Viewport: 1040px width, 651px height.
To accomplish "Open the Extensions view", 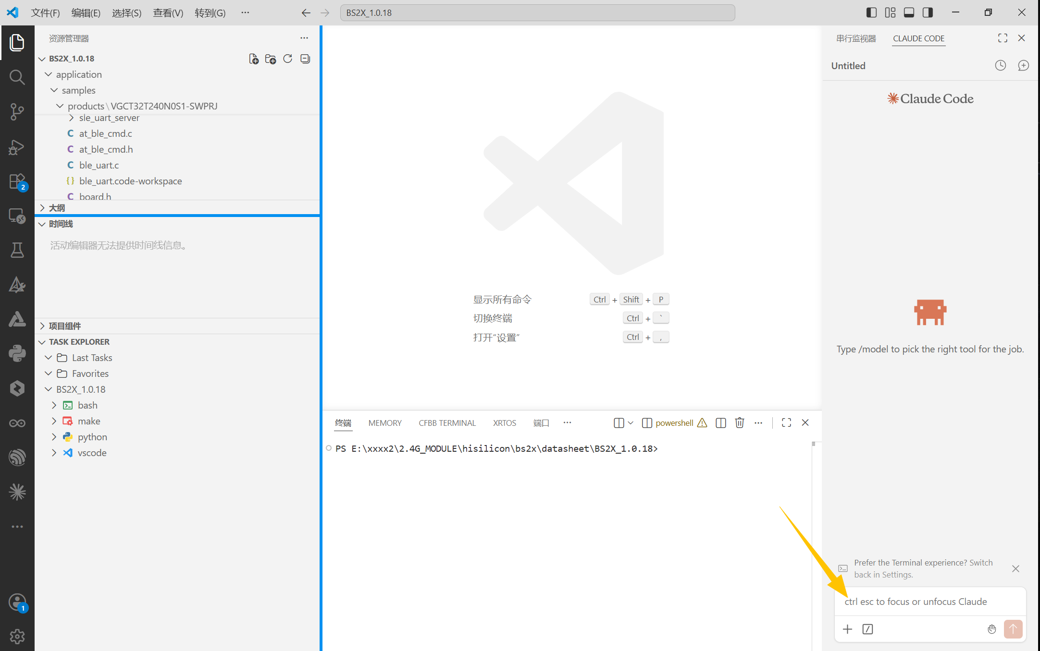I will point(17,181).
